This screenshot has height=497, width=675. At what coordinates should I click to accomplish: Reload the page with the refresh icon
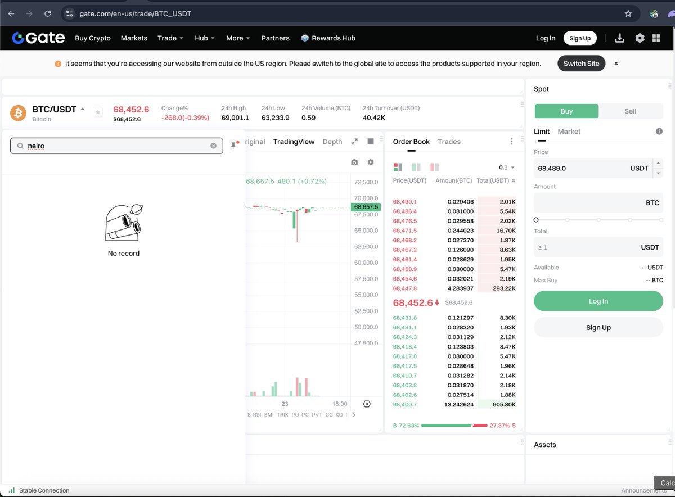pos(48,13)
